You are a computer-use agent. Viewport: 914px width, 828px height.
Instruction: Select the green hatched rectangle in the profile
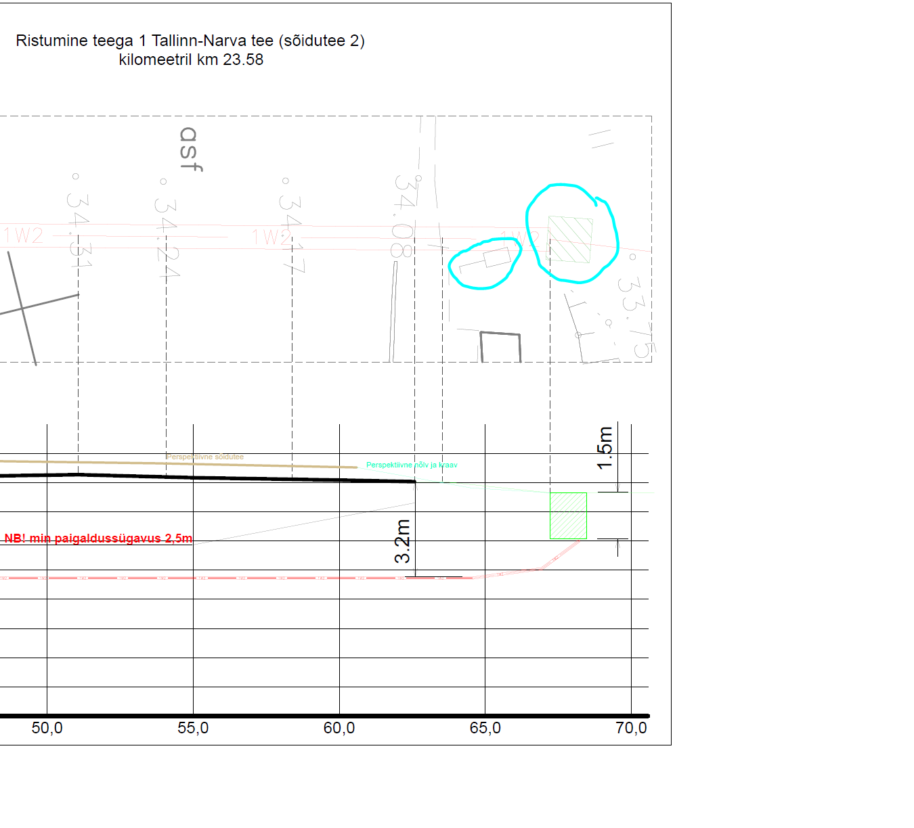[x=568, y=515]
